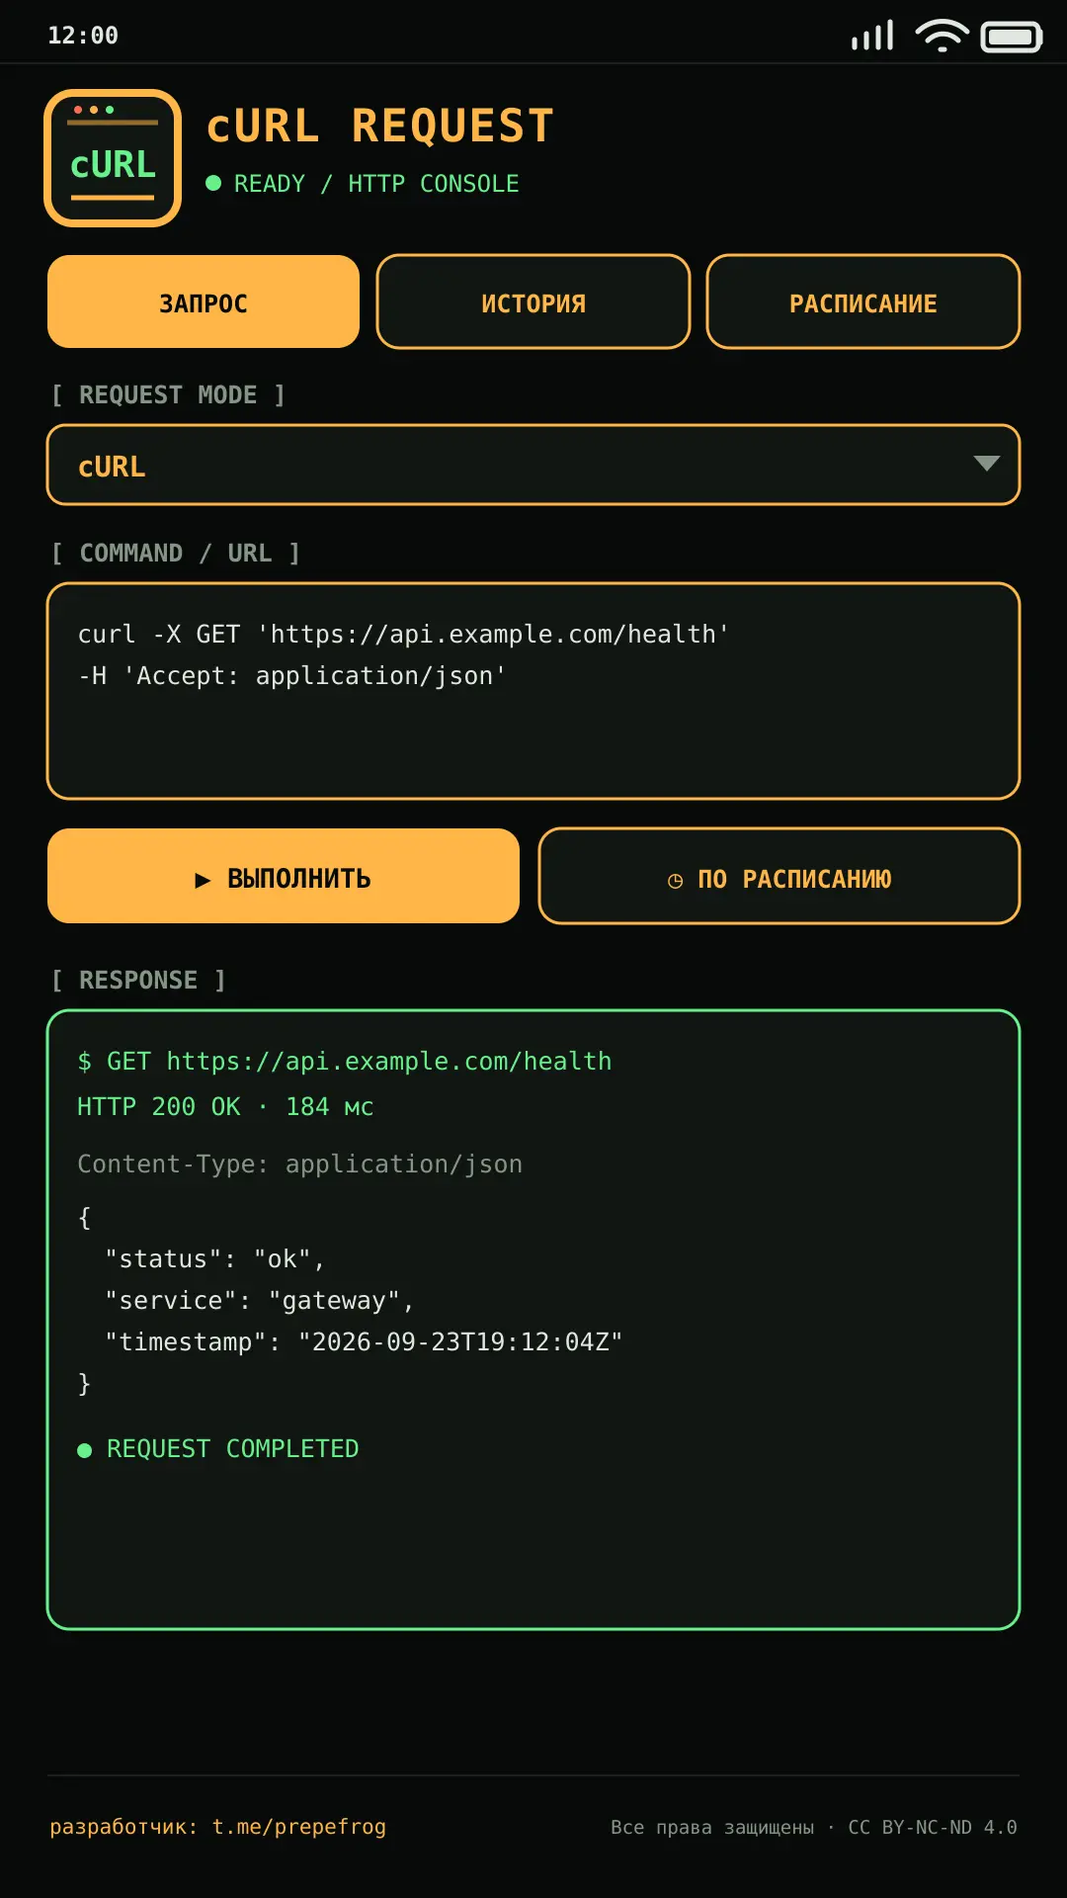This screenshot has height=1898, width=1067.
Task: Switch to the ЗАПРОС tab
Action: (204, 302)
